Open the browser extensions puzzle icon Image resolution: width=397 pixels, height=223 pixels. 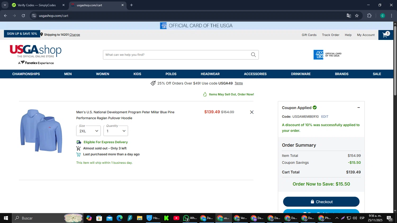[x=369, y=16]
